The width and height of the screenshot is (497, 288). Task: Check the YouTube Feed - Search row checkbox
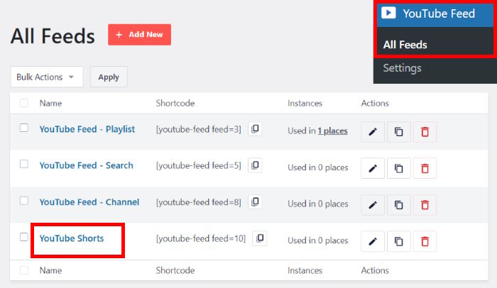click(x=24, y=164)
